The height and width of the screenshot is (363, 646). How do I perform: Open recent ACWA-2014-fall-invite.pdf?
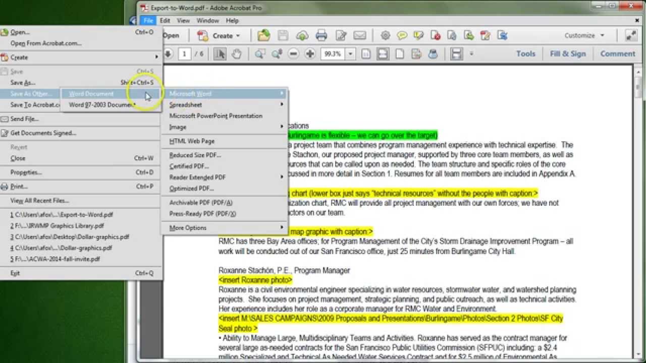[x=81, y=259]
